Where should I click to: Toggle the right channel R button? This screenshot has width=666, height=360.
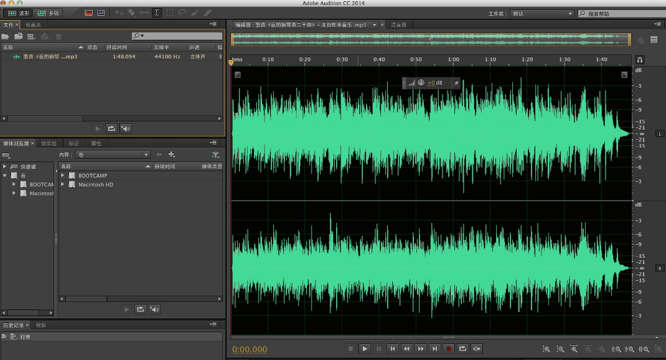coord(659,268)
